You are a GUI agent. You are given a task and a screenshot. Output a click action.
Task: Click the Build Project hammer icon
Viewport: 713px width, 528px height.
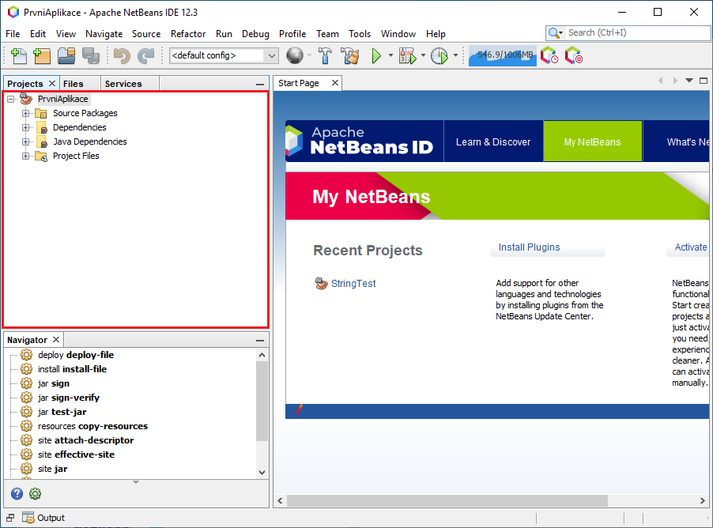click(x=325, y=55)
